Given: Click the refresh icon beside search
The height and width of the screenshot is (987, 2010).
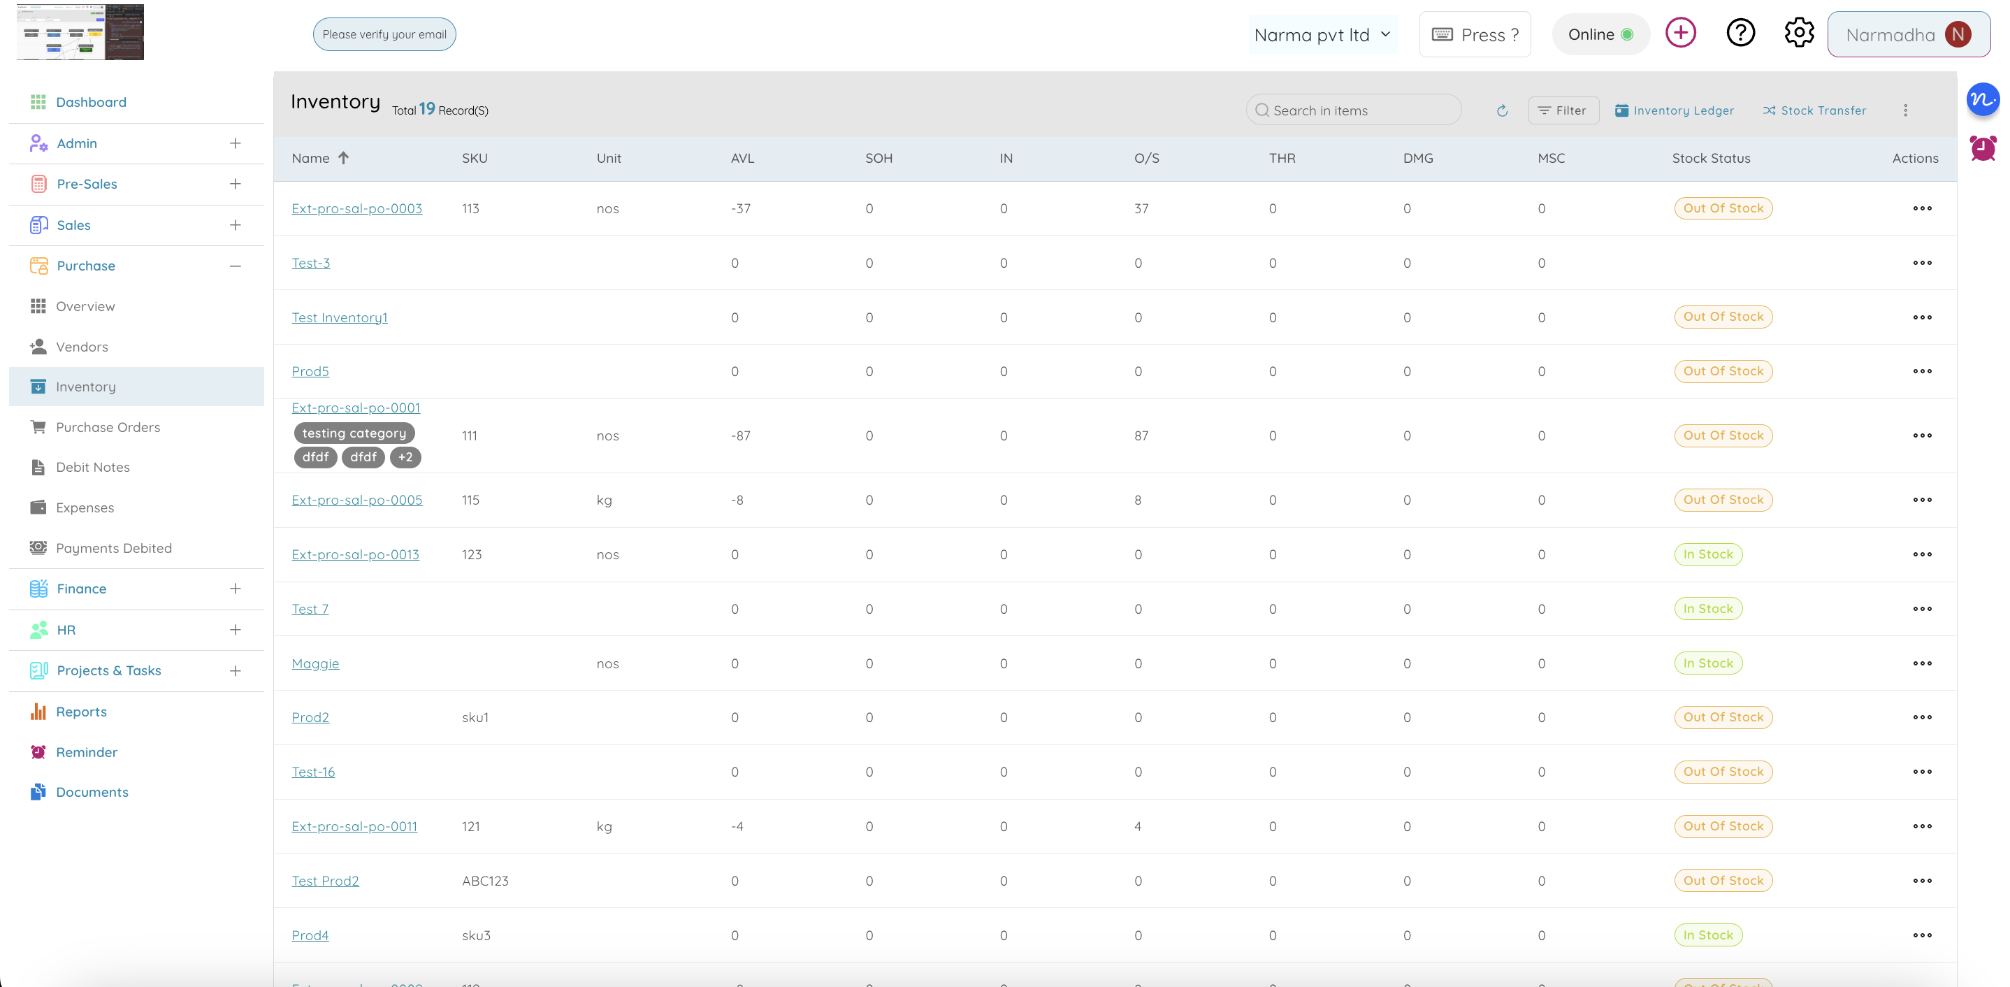Looking at the screenshot, I should tap(1501, 111).
